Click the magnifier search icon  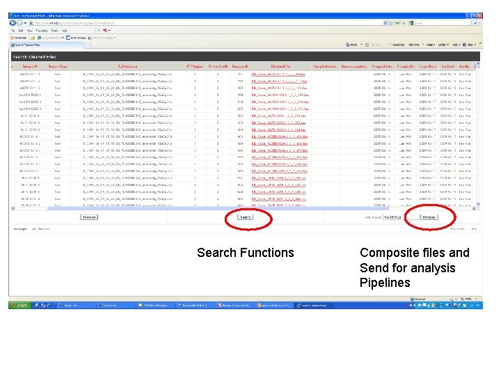pos(475,23)
